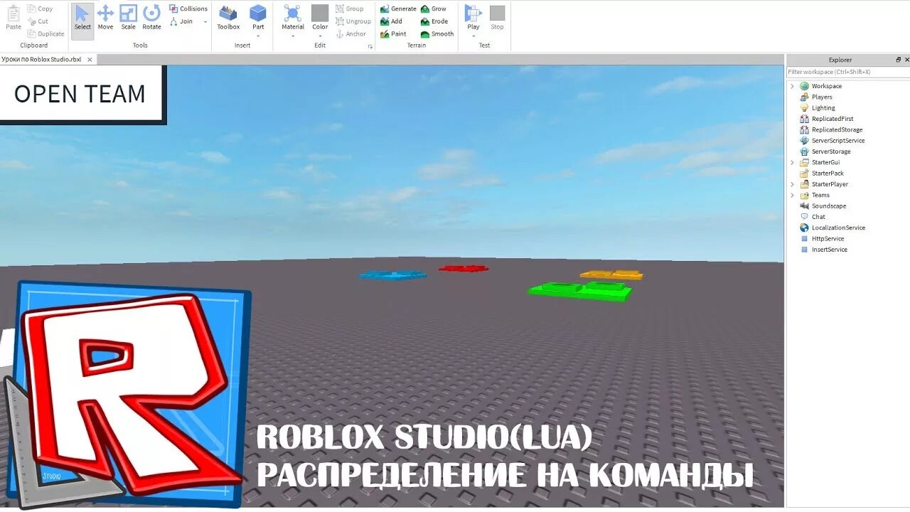910x512 pixels.
Task: Close the Roblox Studio.rbxl document tab
Action: [91, 60]
